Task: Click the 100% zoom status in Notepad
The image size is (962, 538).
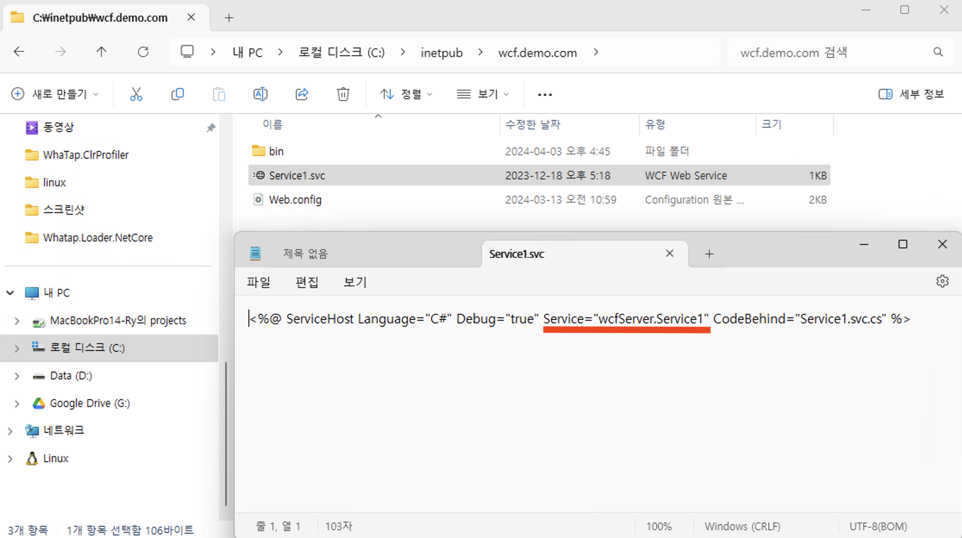Action: coord(658,526)
